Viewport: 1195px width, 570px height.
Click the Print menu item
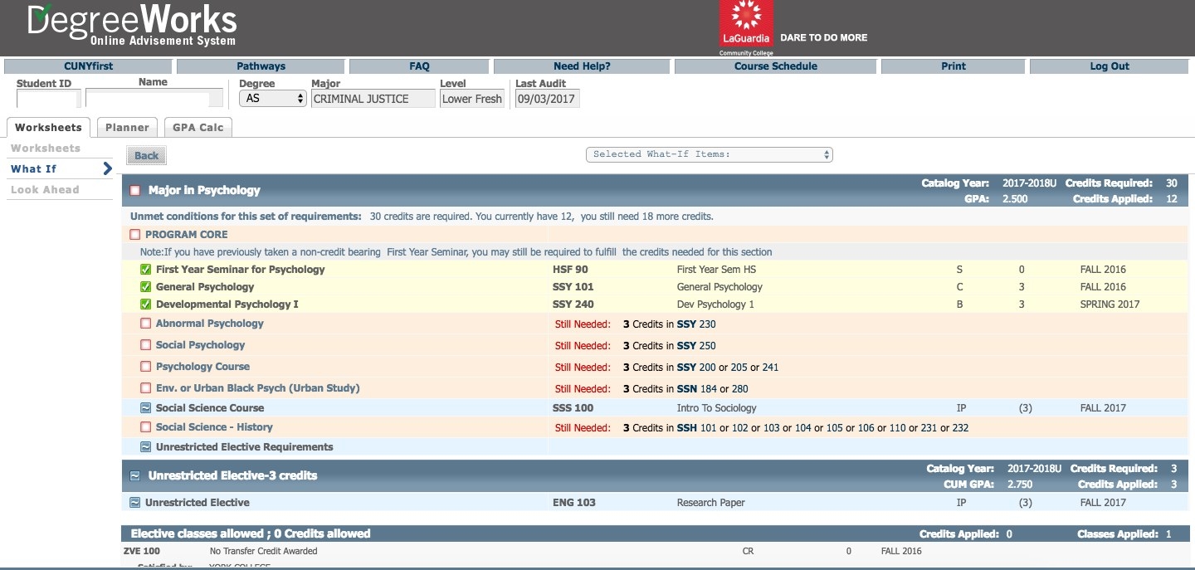[954, 66]
